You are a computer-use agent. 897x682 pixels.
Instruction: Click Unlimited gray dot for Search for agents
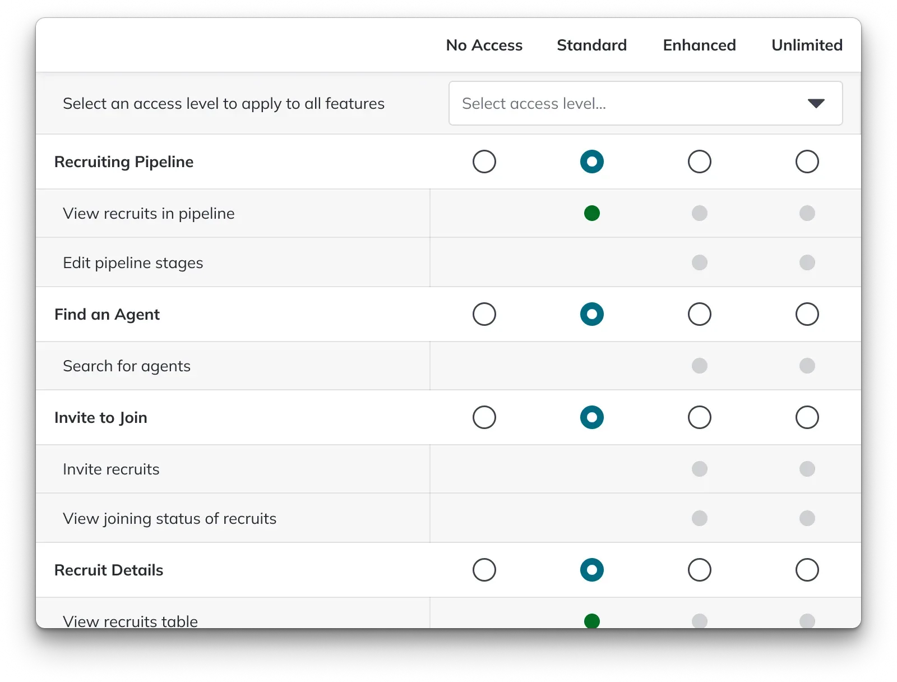[x=807, y=366]
